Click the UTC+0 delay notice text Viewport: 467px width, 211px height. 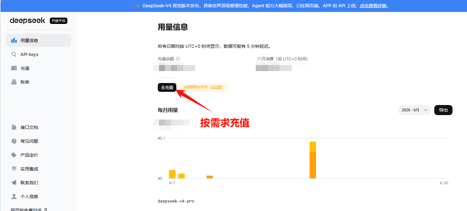(x=214, y=46)
